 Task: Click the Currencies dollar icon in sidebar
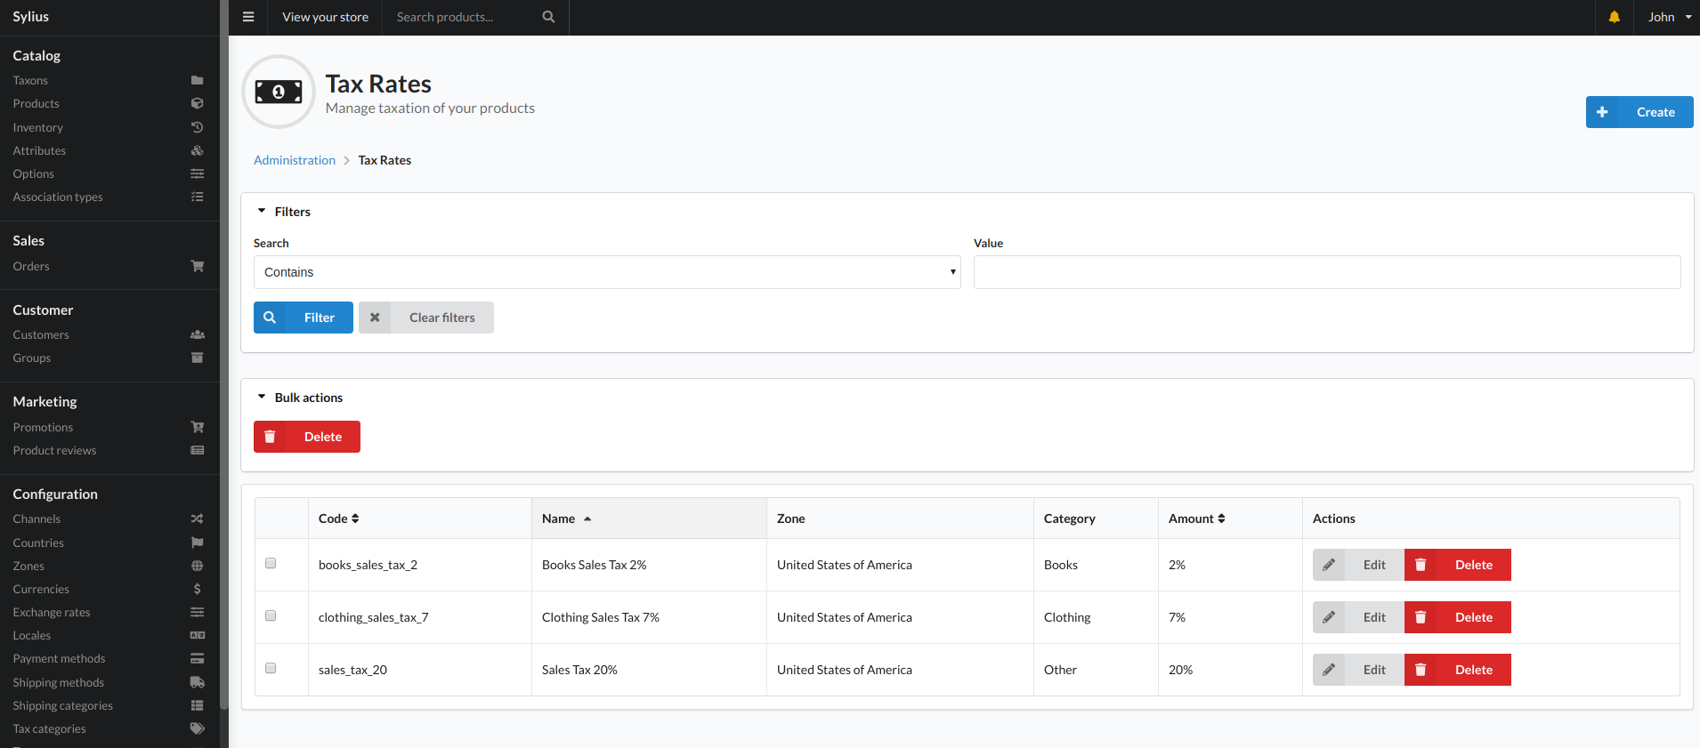pyautogui.click(x=197, y=589)
